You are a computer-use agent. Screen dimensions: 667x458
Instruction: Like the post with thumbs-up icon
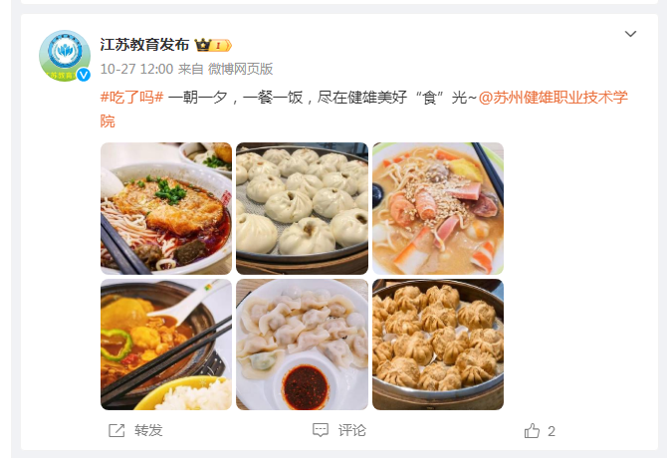coord(532,430)
